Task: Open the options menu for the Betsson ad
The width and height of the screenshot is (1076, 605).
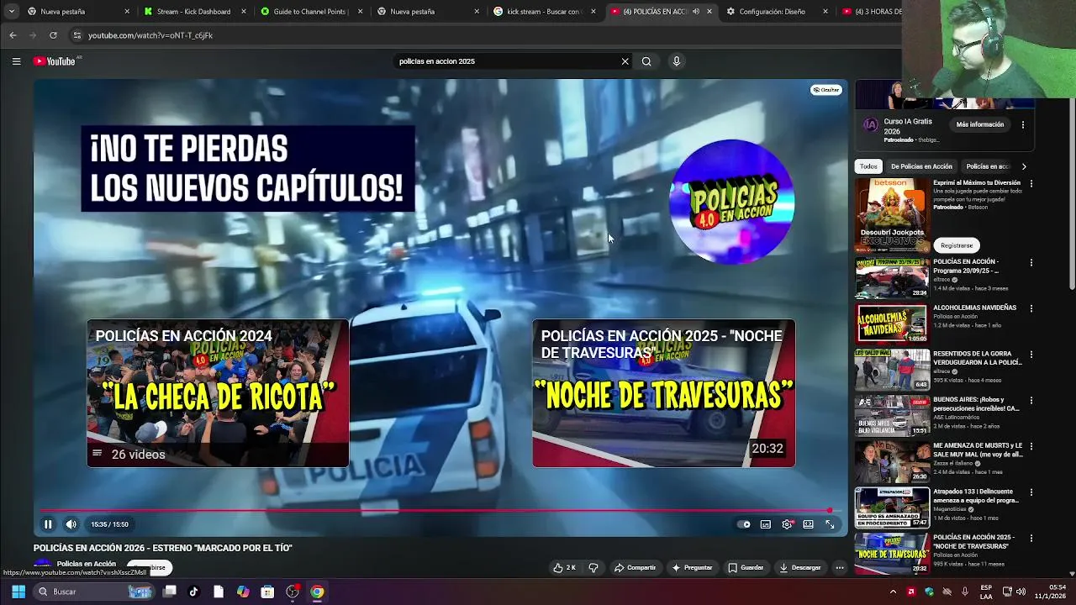Action: [1031, 183]
